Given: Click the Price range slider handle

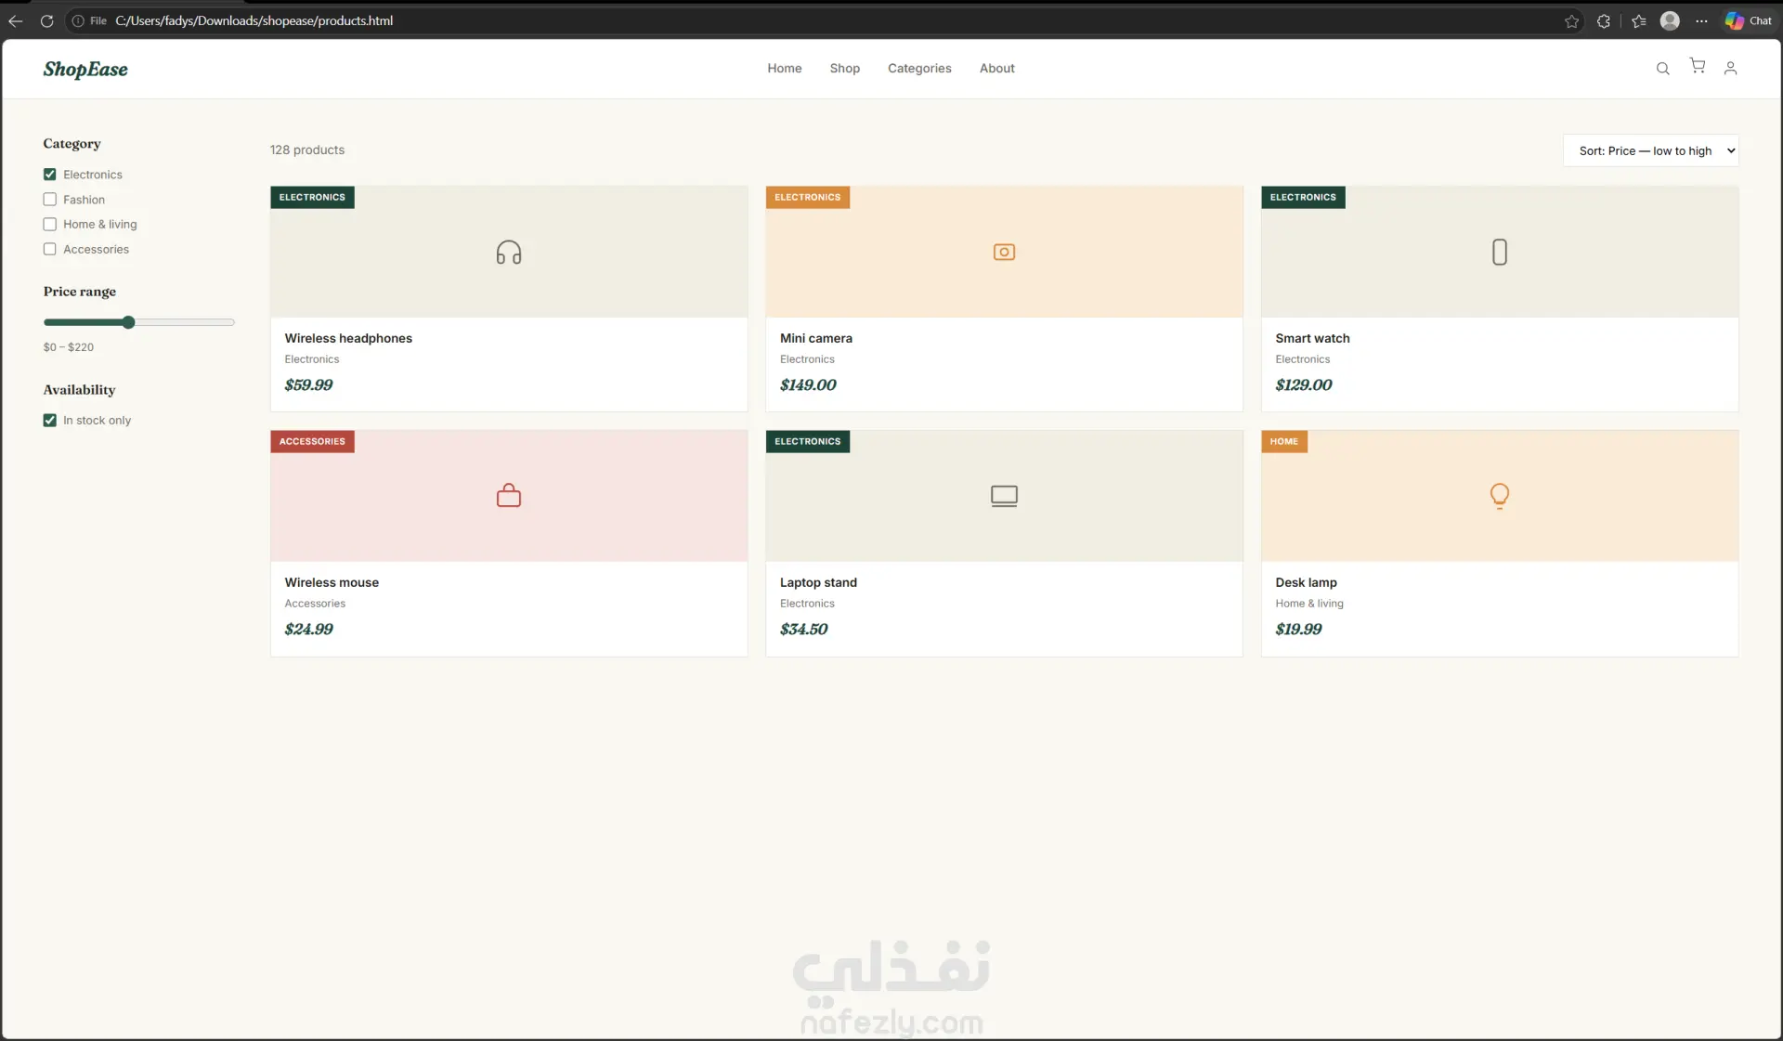Looking at the screenshot, I should (x=128, y=322).
